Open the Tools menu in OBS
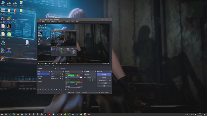 73,22
